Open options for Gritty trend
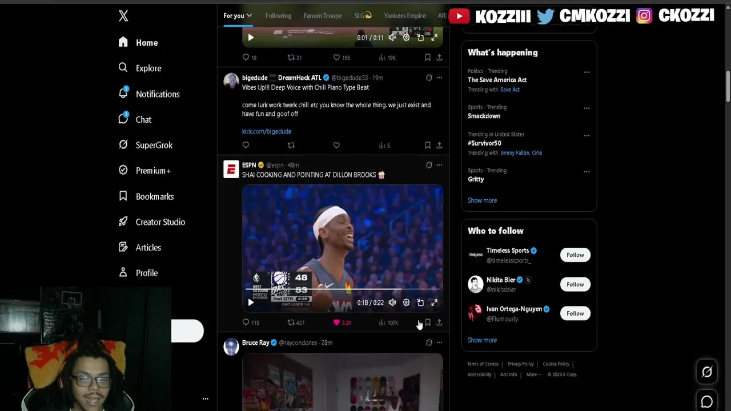 (587, 172)
